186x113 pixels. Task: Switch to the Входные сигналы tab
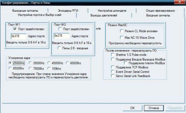point(158,15)
